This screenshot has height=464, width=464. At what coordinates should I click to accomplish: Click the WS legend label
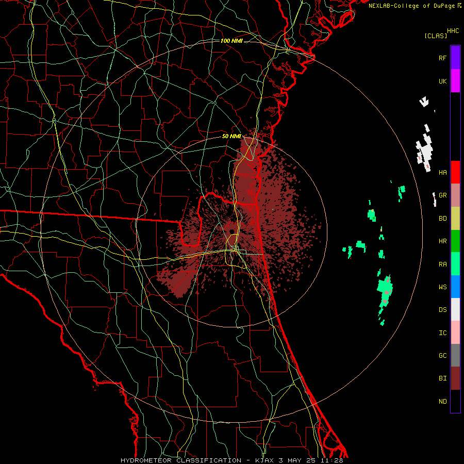point(442,287)
